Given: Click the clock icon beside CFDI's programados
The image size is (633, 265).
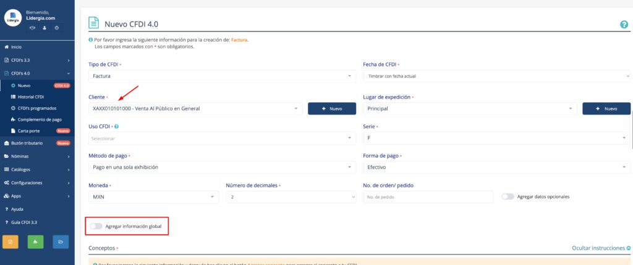Looking at the screenshot, I should (x=14, y=108).
